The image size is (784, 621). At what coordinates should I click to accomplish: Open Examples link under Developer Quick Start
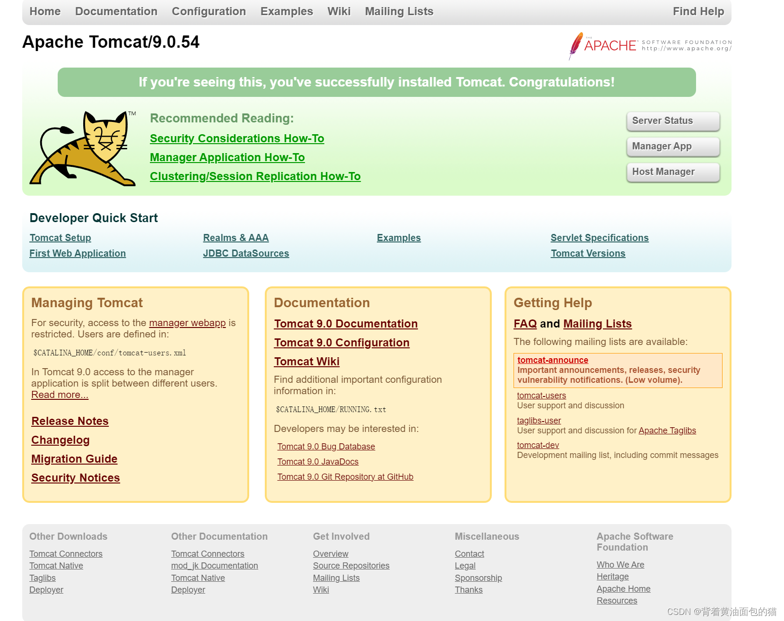399,238
